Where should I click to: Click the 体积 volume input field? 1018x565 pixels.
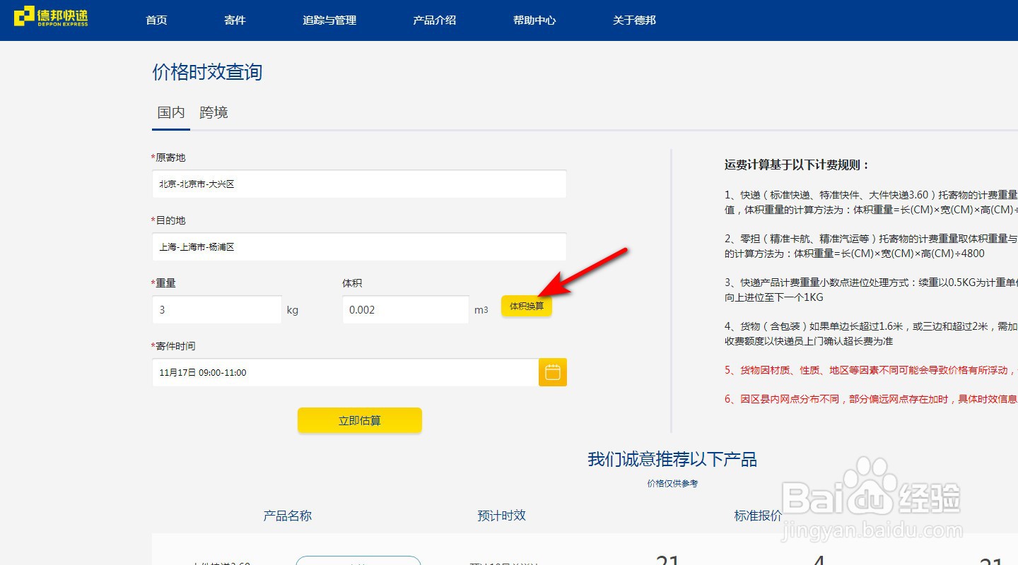pyautogui.click(x=405, y=309)
